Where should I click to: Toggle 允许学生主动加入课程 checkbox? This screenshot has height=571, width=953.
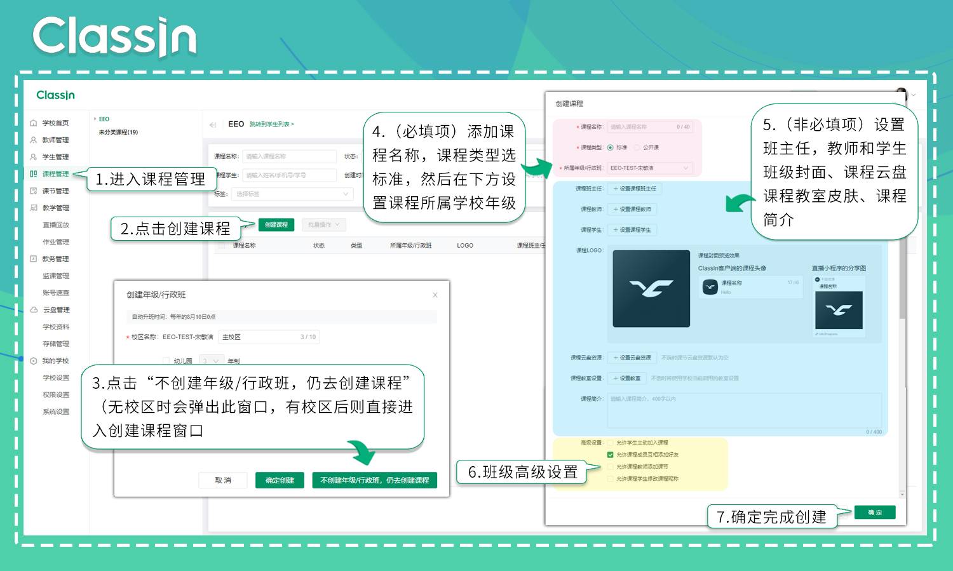pos(611,443)
